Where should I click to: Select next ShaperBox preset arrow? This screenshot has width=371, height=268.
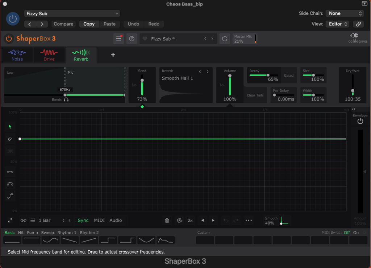212,38
